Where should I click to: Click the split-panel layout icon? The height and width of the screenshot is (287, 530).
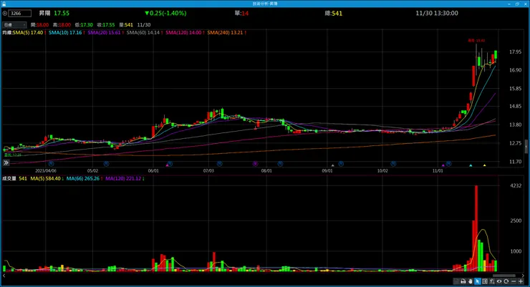coord(485,281)
